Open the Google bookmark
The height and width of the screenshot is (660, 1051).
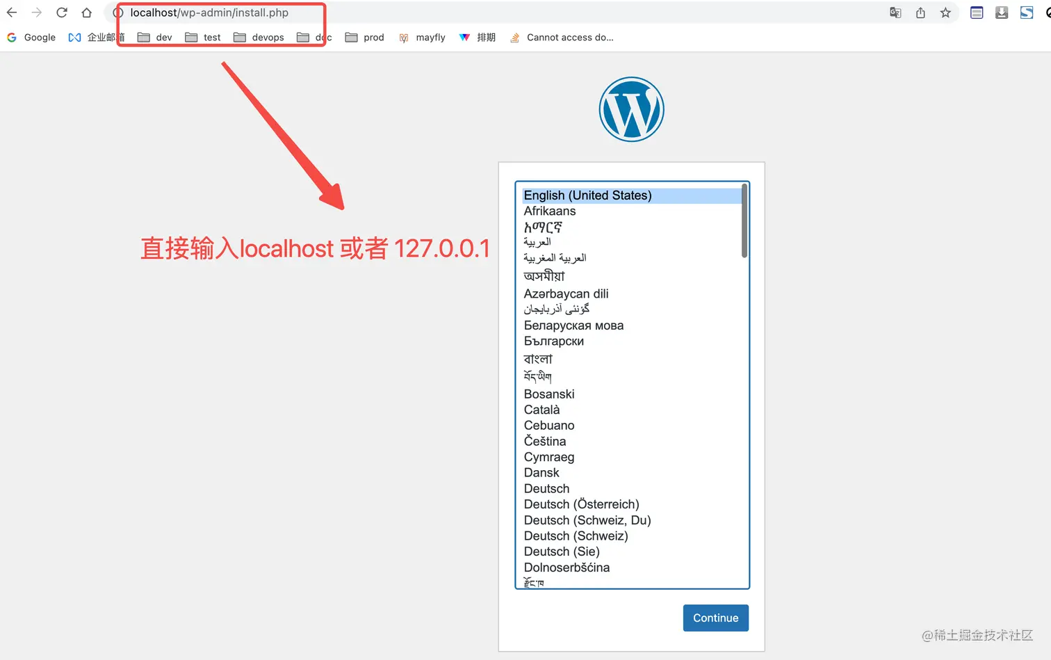coord(31,38)
